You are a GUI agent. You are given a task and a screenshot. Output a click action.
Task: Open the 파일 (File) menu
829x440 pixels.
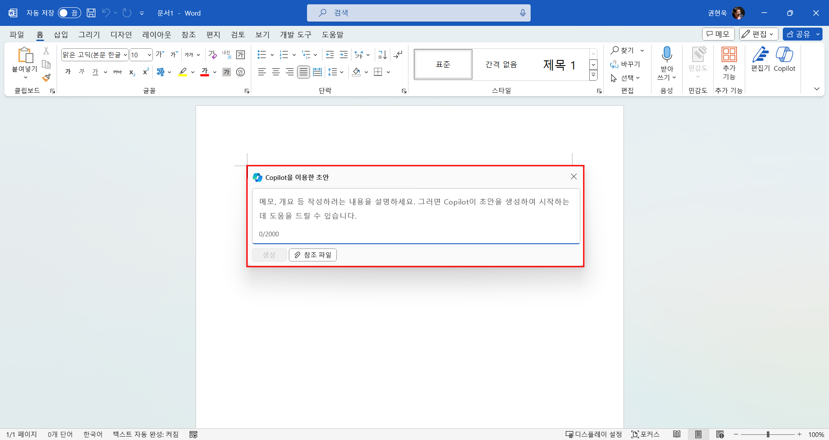coord(17,35)
